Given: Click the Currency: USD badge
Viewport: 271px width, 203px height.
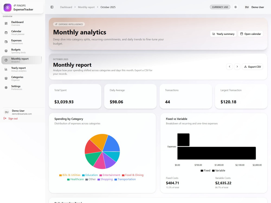Looking at the screenshot, I should (x=220, y=7).
